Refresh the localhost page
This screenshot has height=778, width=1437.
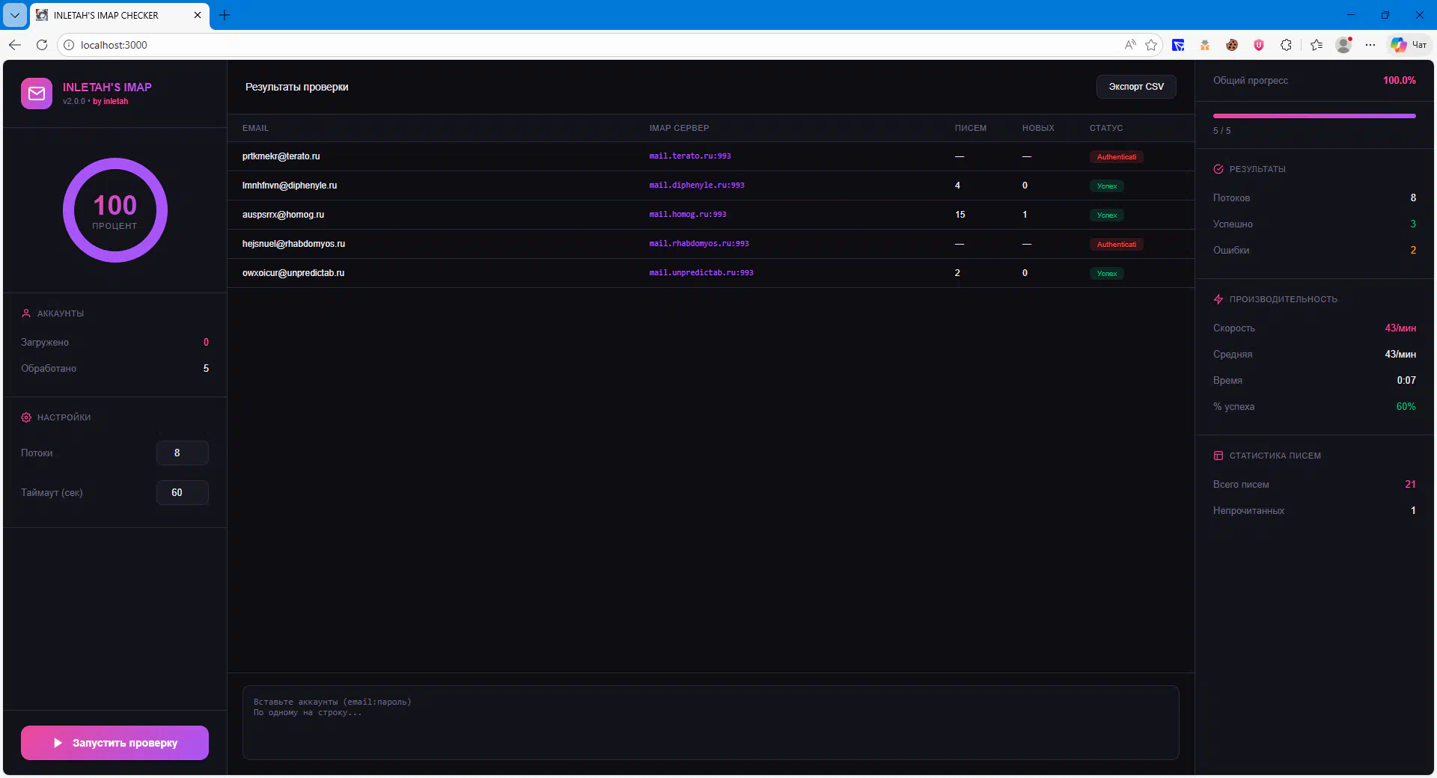tap(42, 45)
